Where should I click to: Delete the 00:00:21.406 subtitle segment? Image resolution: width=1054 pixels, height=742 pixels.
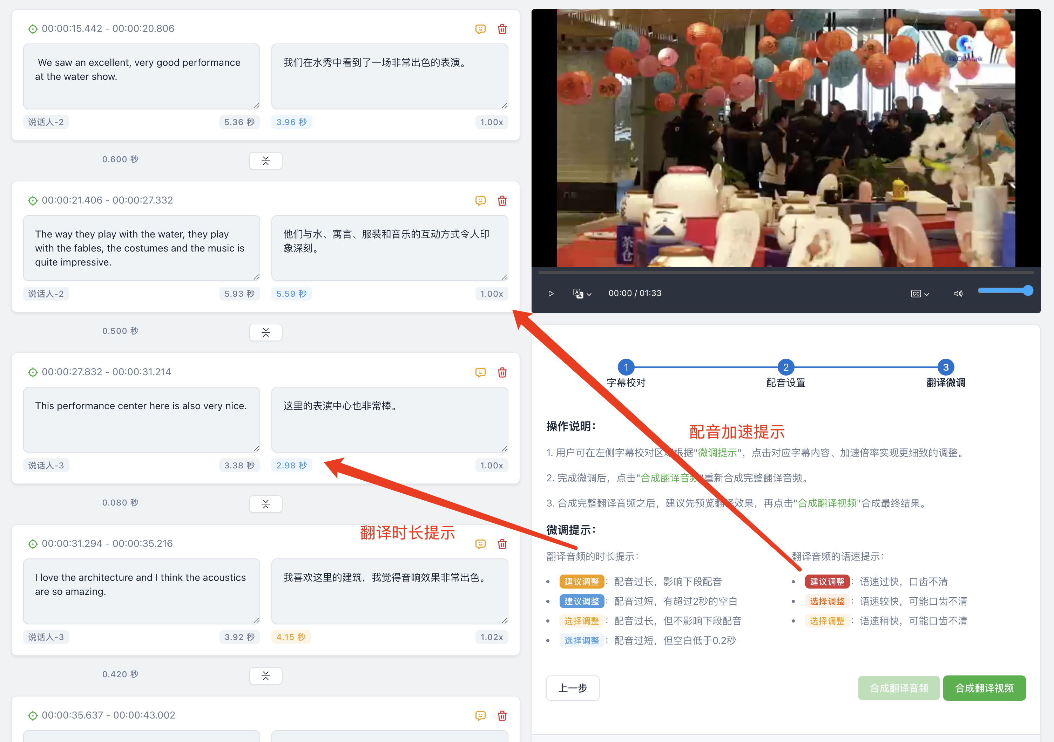click(x=502, y=201)
